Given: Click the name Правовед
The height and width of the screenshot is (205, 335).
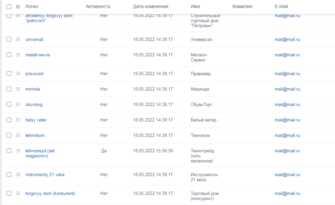Looking at the screenshot, I should 201,74.
